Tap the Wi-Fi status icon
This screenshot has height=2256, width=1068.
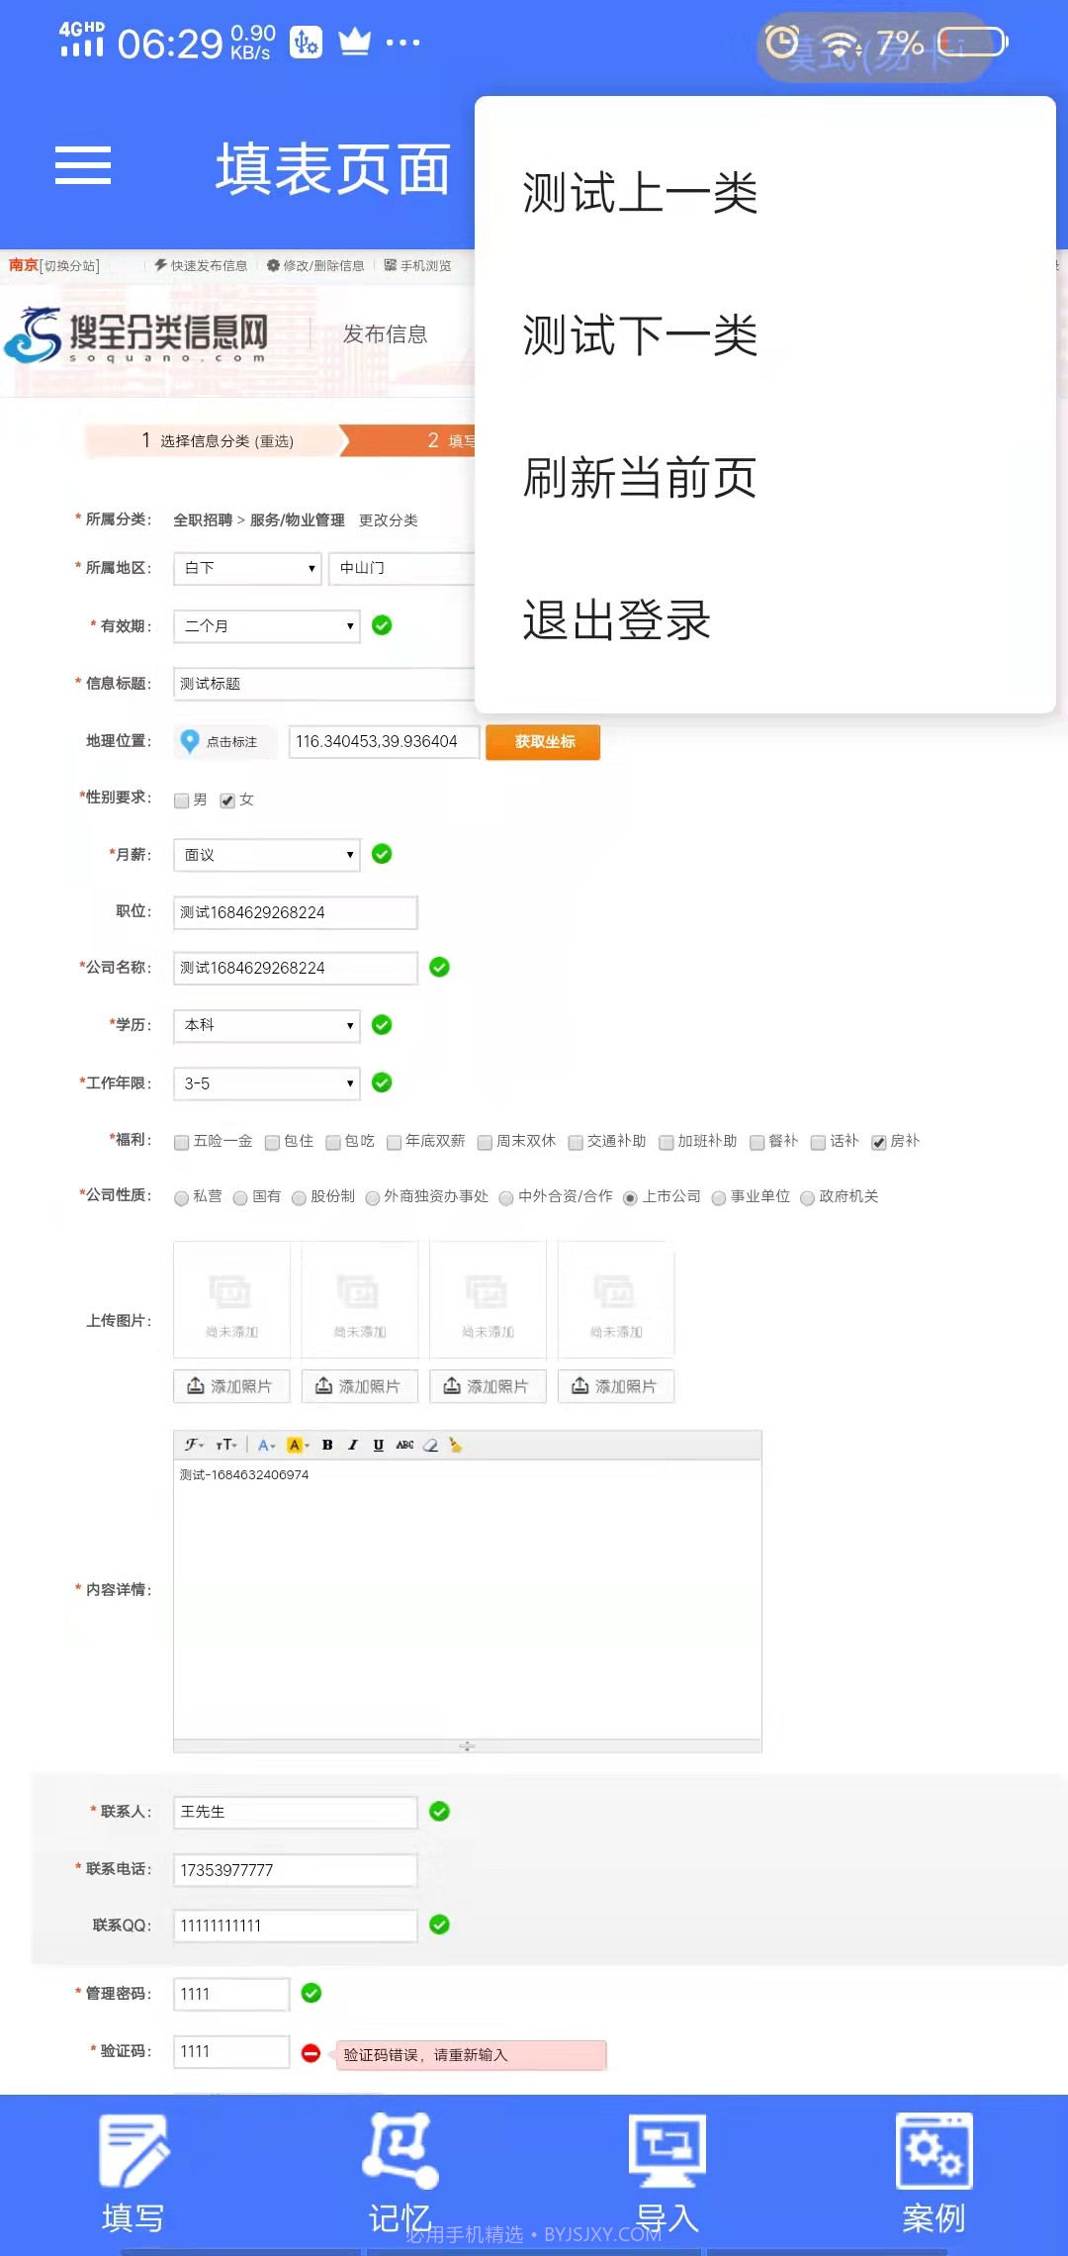[x=841, y=44]
